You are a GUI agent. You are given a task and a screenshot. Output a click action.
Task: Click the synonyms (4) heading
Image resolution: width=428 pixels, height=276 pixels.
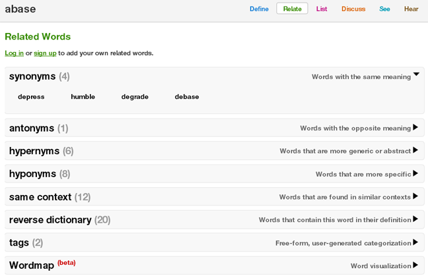coord(40,76)
